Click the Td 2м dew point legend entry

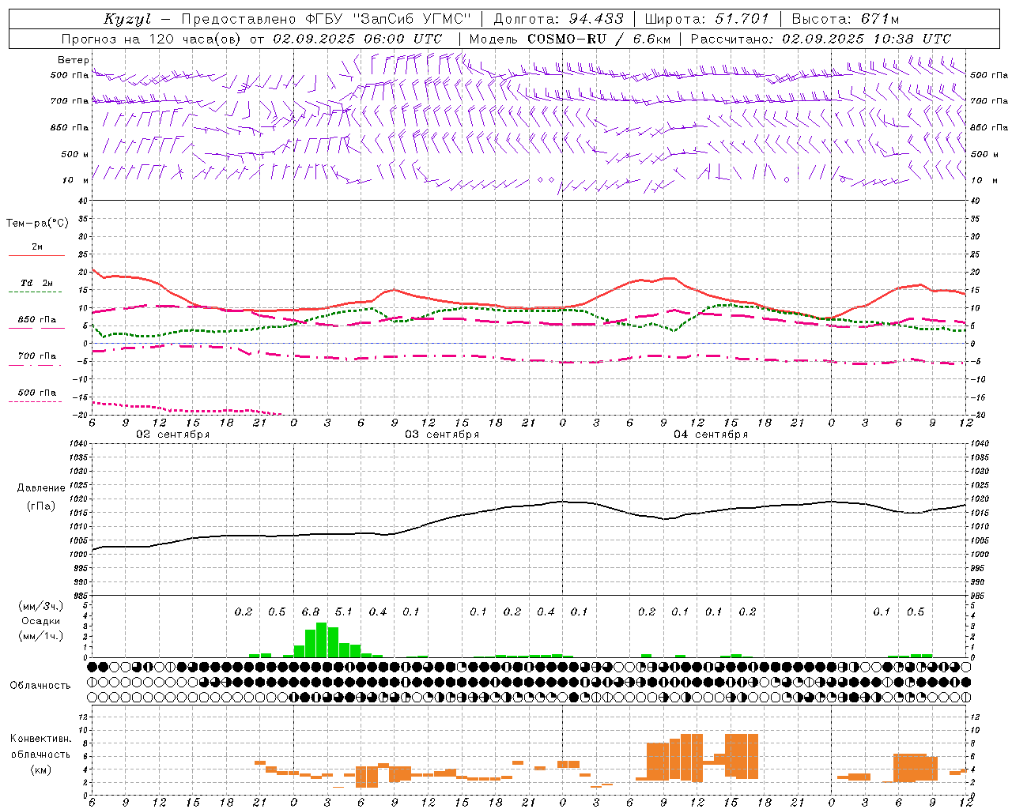37,283
